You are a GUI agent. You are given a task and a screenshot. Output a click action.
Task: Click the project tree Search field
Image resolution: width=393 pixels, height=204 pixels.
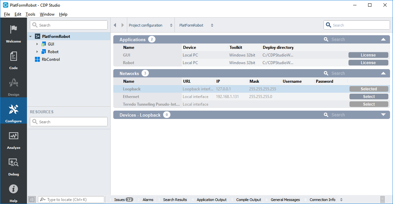tap(69, 25)
